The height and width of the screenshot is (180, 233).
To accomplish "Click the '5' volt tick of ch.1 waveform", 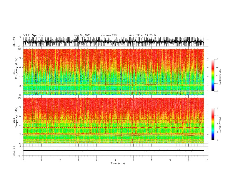I will pos(20,37).
